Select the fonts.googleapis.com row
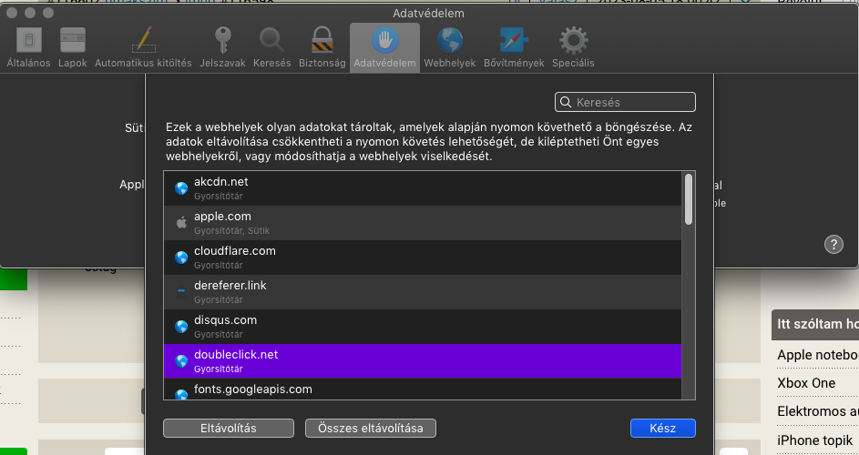The image size is (859, 455). [x=422, y=389]
